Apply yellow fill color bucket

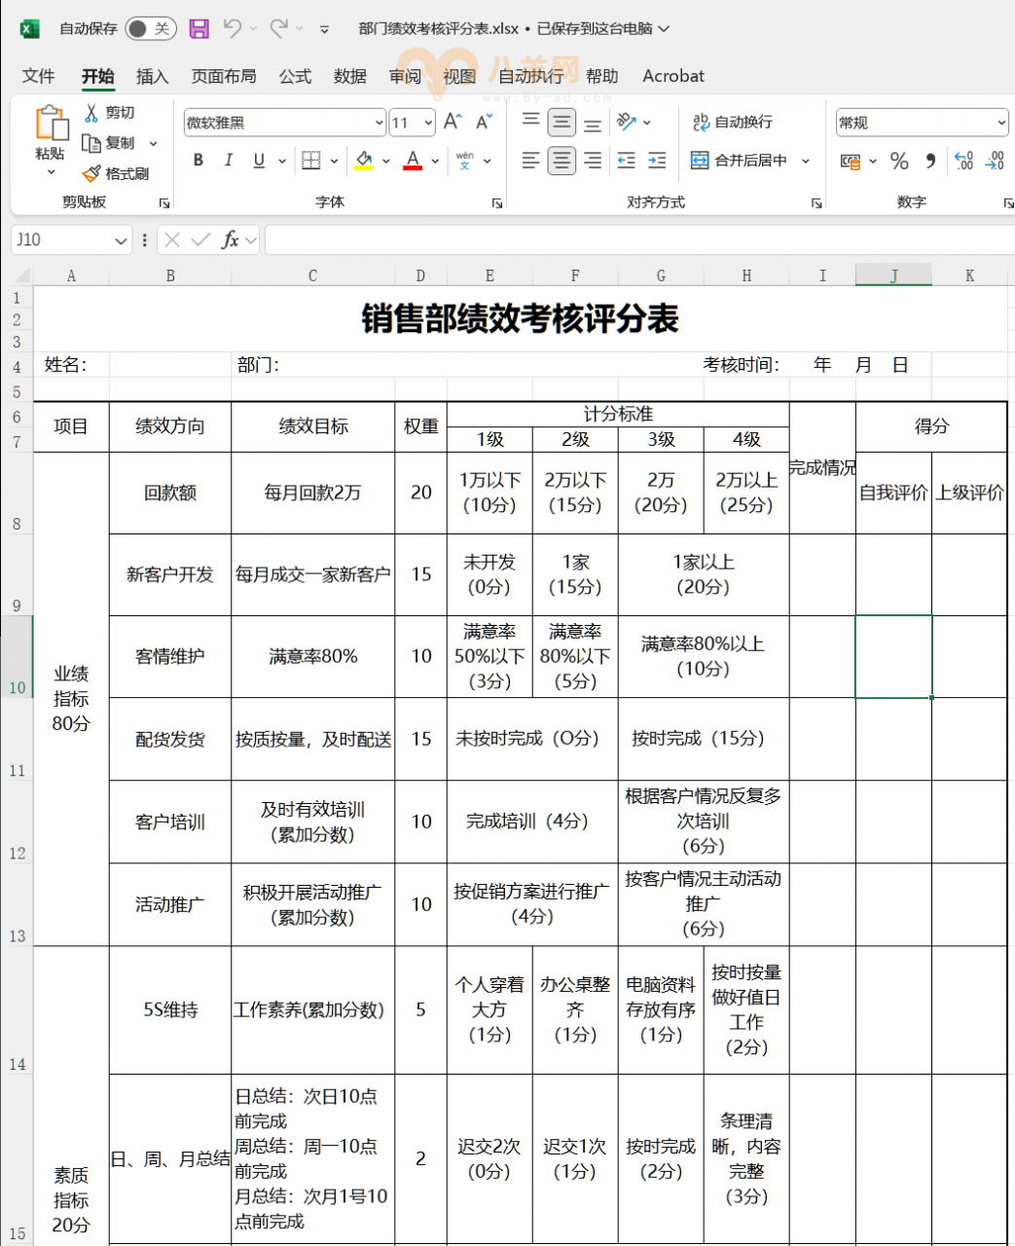(x=364, y=161)
